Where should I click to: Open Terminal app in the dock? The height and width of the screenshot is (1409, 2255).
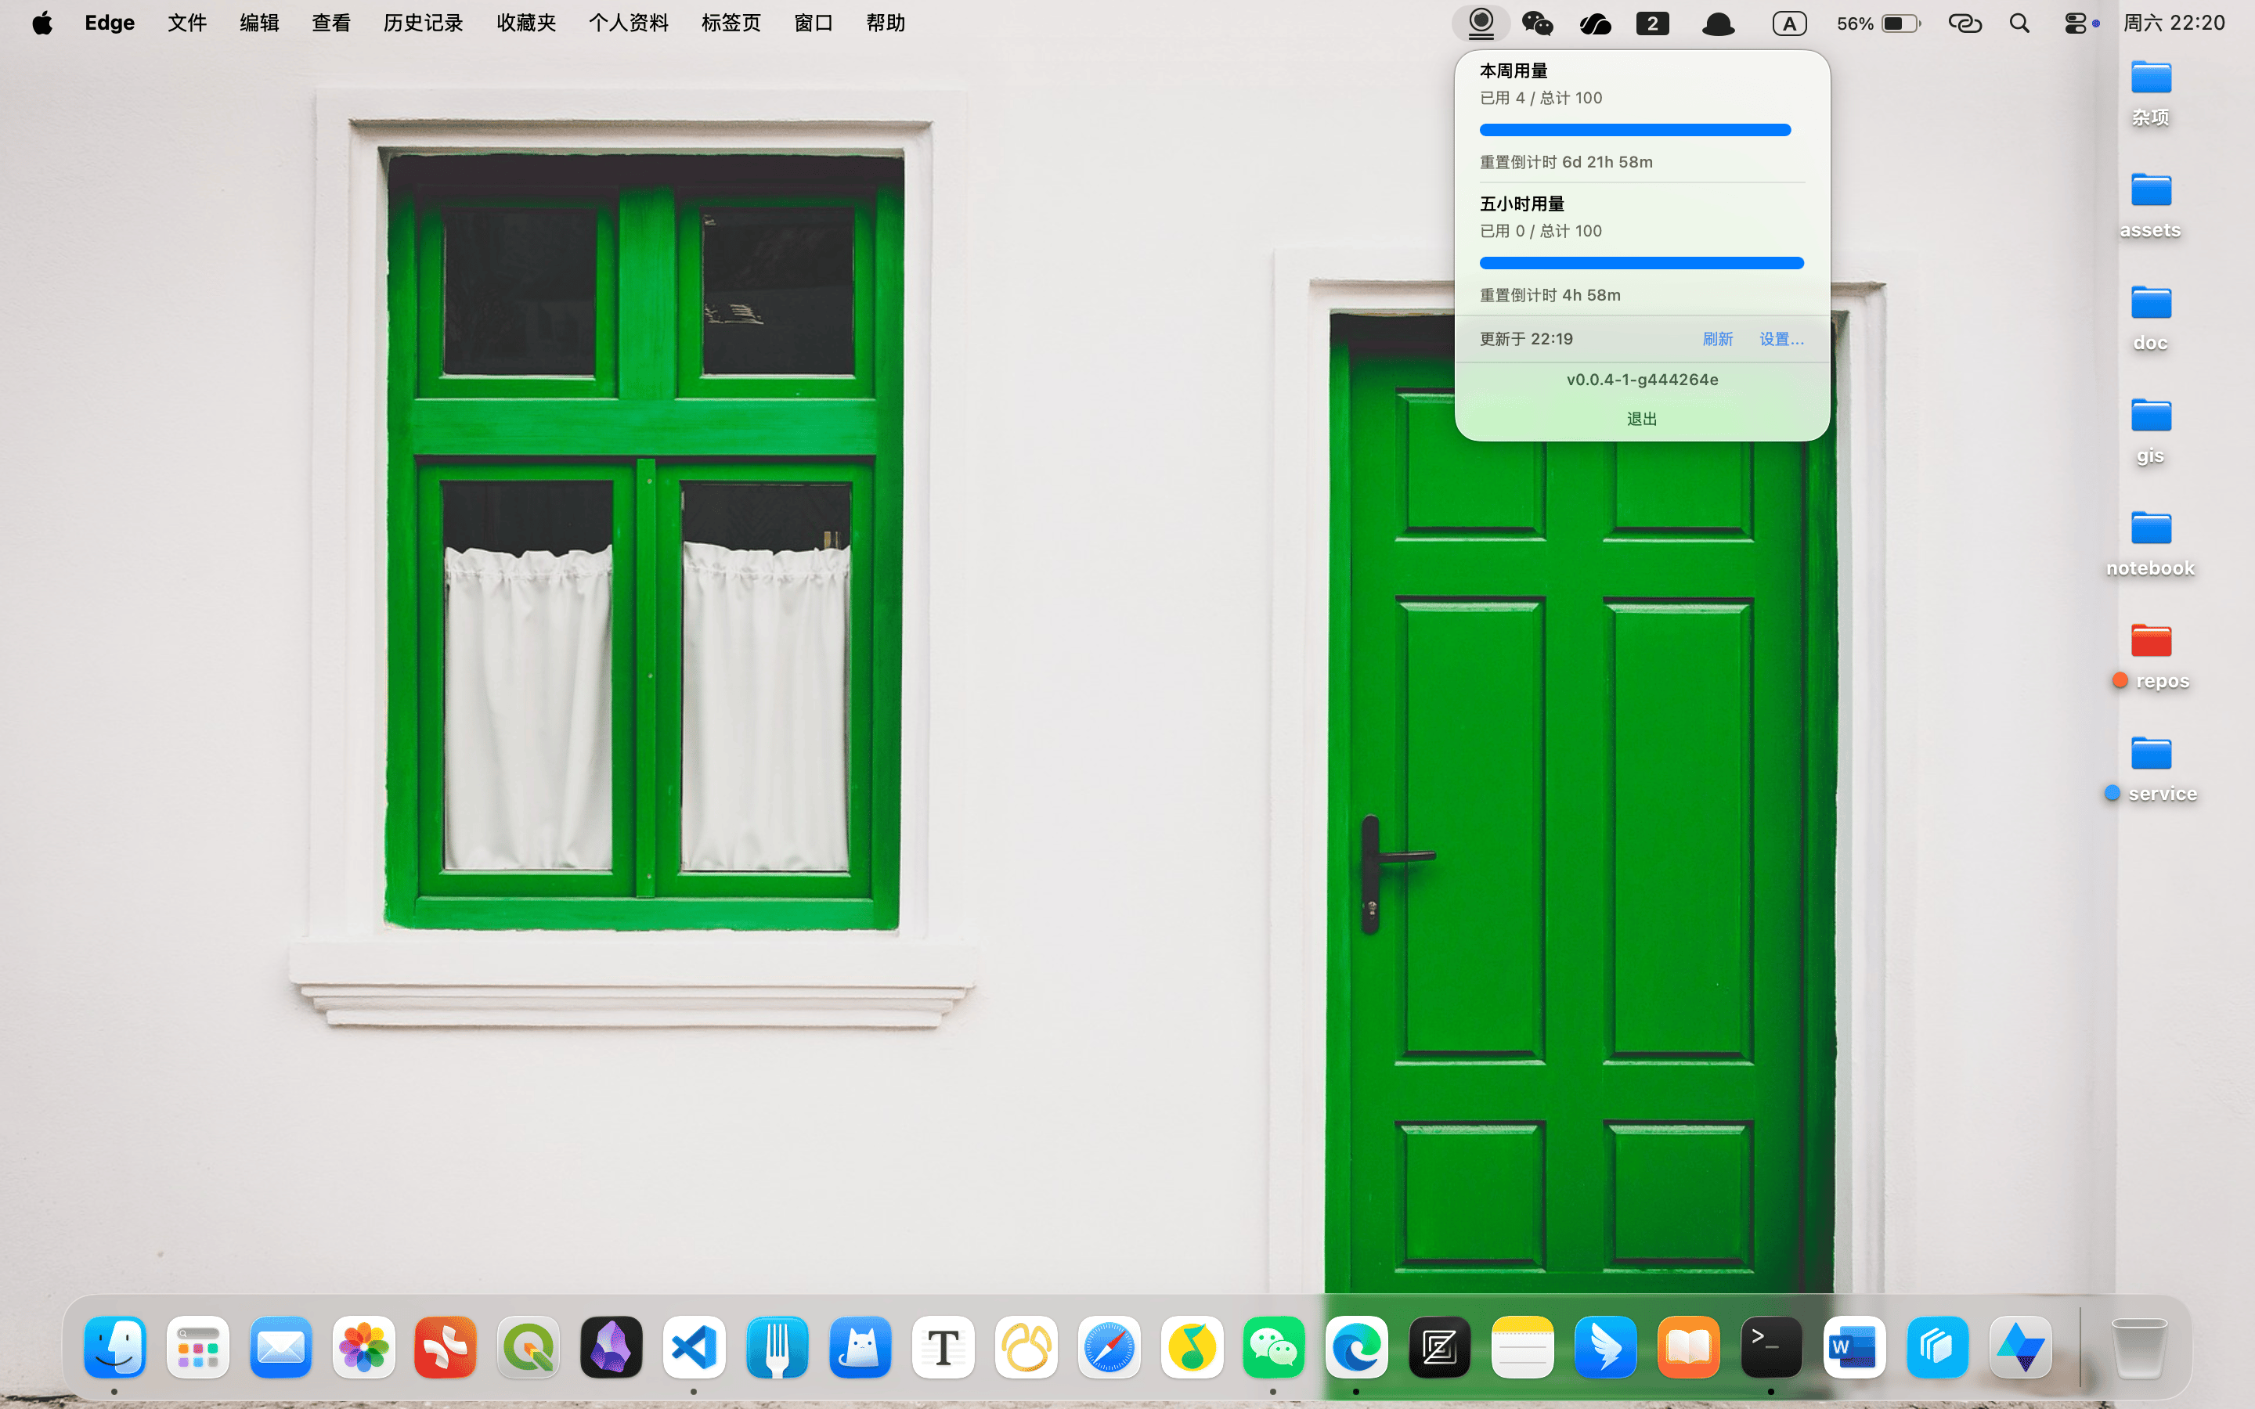pos(1771,1347)
